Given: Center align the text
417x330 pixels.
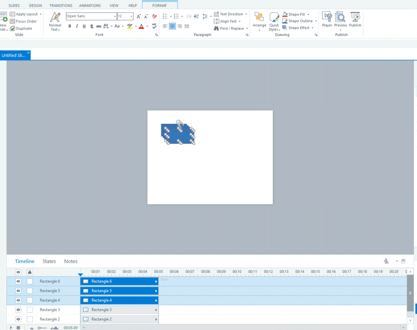Looking at the screenshot, I should (x=172, y=26).
